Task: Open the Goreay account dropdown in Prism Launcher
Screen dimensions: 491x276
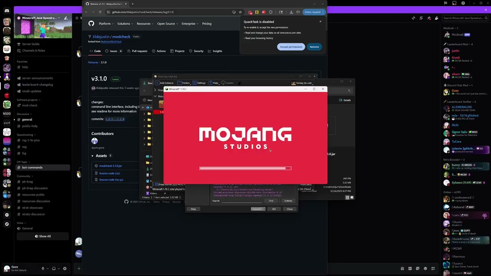Action: point(302,83)
